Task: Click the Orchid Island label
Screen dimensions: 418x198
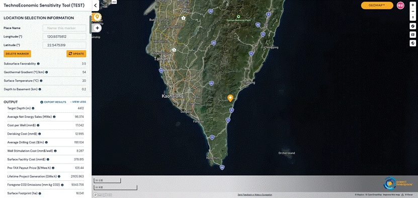Action: pyautogui.click(x=287, y=153)
